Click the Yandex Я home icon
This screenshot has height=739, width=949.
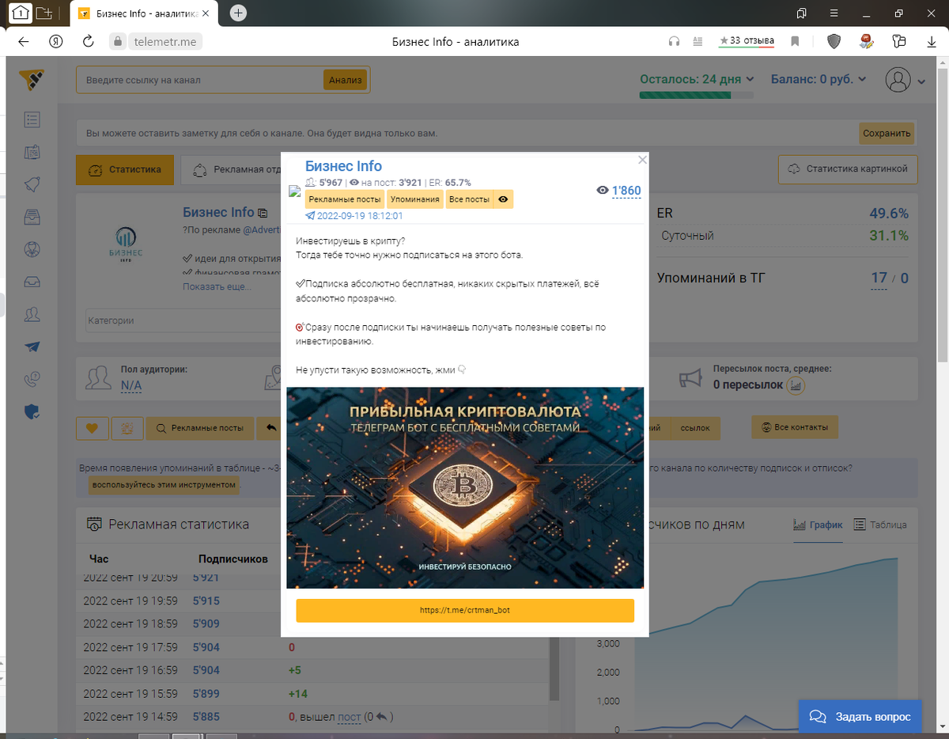coord(55,41)
